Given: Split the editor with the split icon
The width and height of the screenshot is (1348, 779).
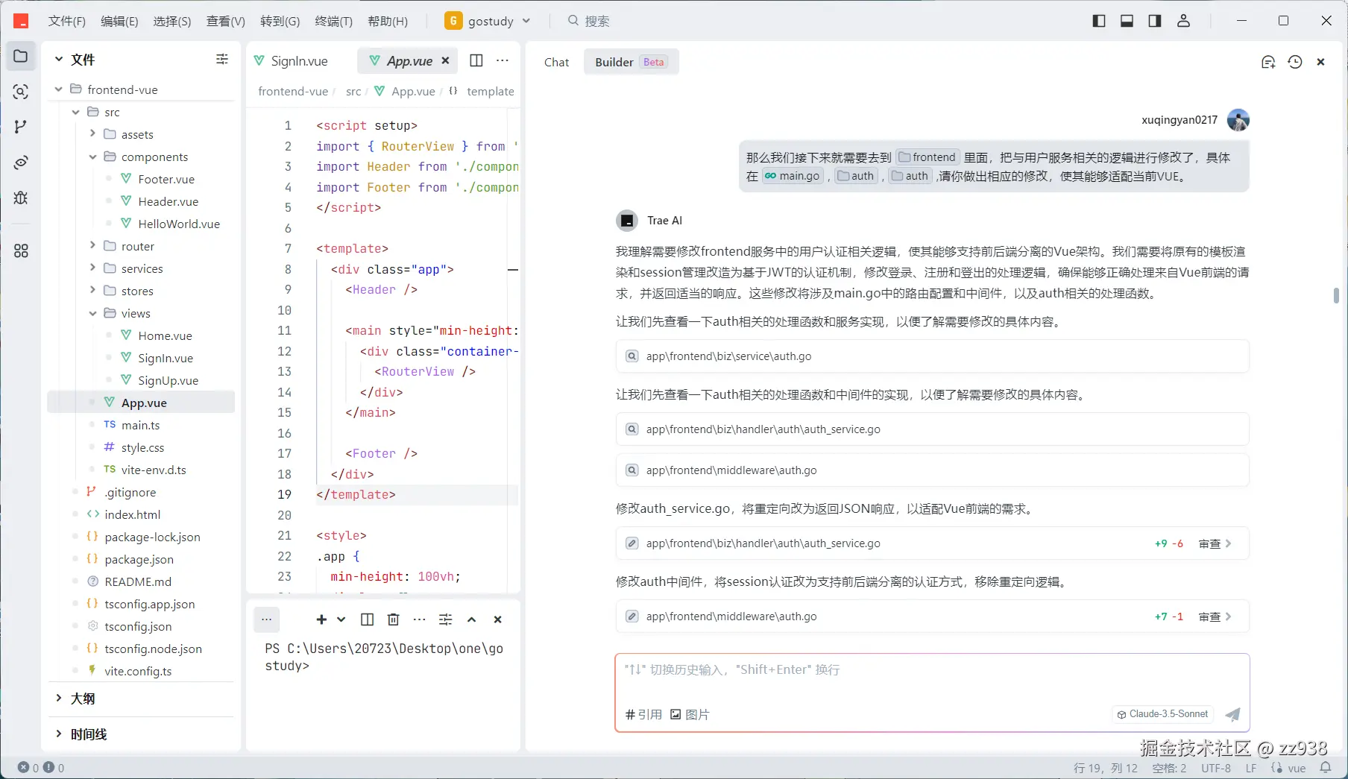Looking at the screenshot, I should 476,60.
